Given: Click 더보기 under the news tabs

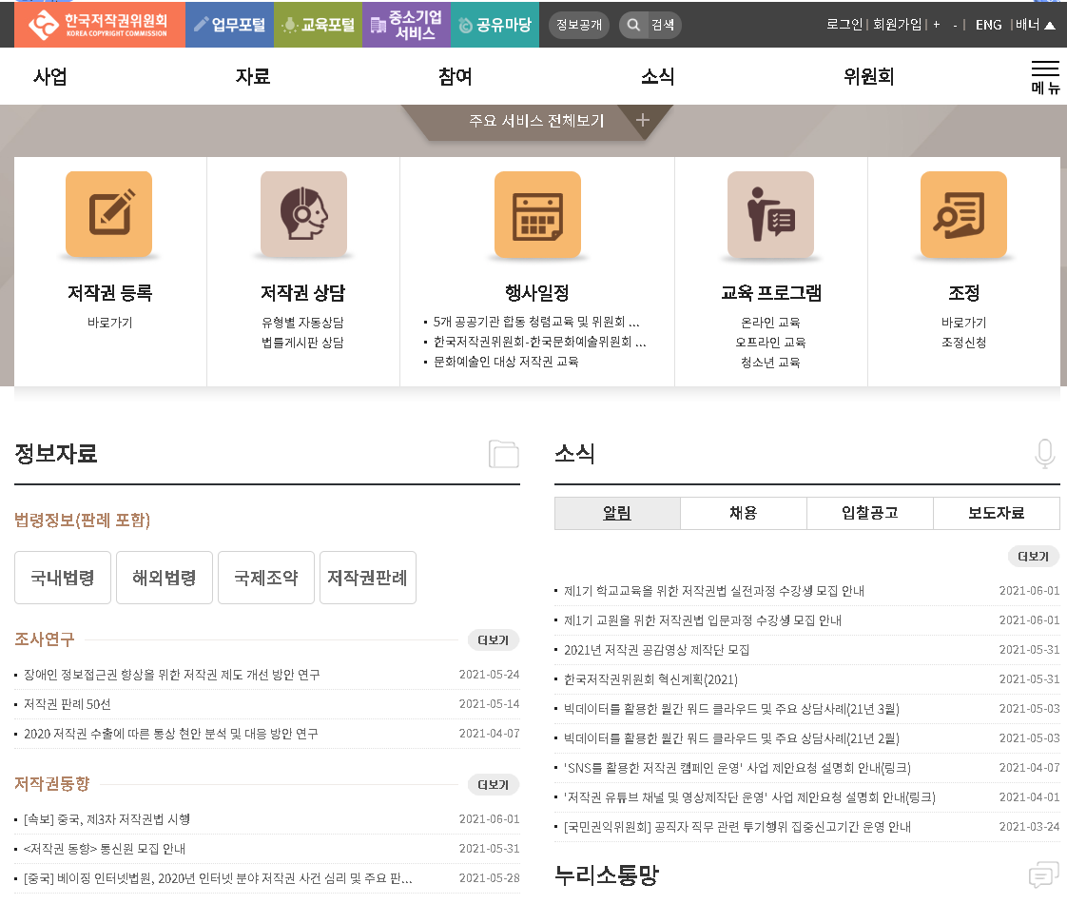Looking at the screenshot, I should [x=1034, y=557].
